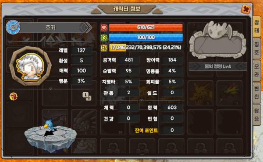Click the heart HP icon
The height and width of the screenshot is (162, 263).
click(104, 28)
